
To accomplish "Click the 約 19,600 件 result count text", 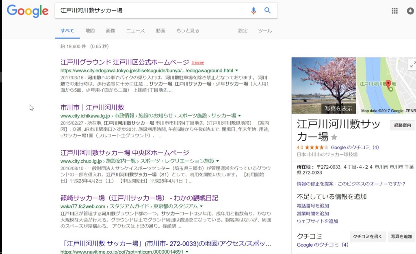I will point(73,46).
